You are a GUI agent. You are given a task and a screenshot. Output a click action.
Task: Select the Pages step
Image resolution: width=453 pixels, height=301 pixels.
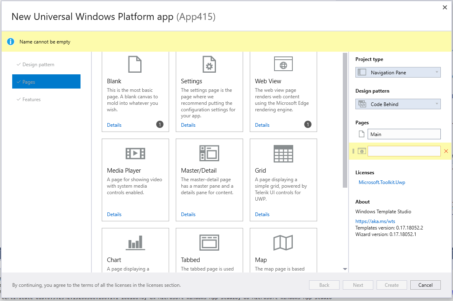click(x=46, y=82)
